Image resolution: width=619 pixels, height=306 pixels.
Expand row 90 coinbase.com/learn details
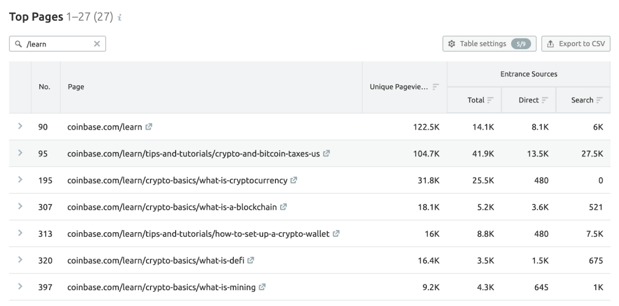click(x=20, y=126)
